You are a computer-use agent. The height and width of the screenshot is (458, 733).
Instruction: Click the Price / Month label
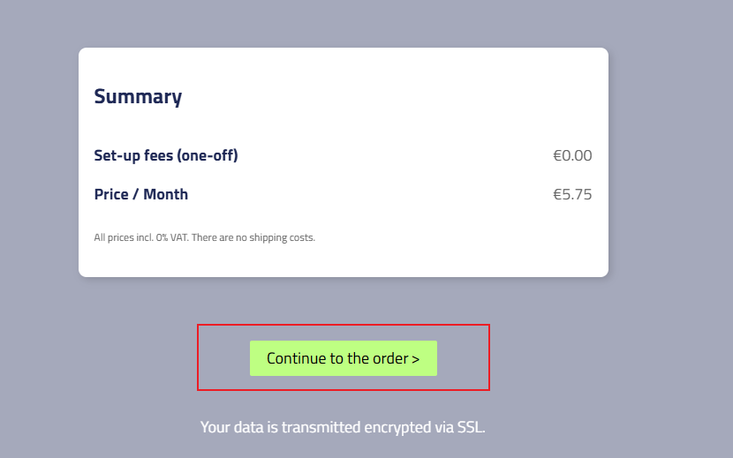141,194
